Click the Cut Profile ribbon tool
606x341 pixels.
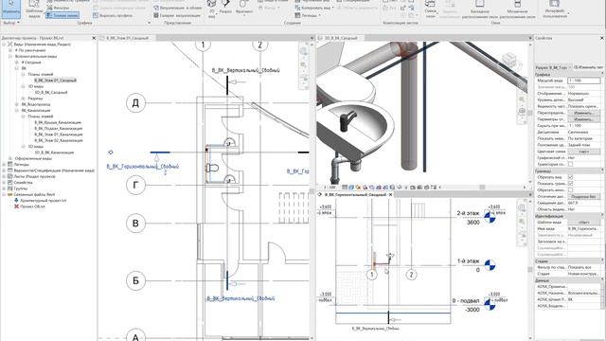coord(113,15)
